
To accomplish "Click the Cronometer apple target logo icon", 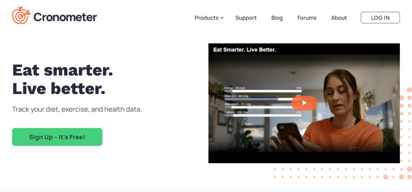I will pyautogui.click(x=21, y=15).
